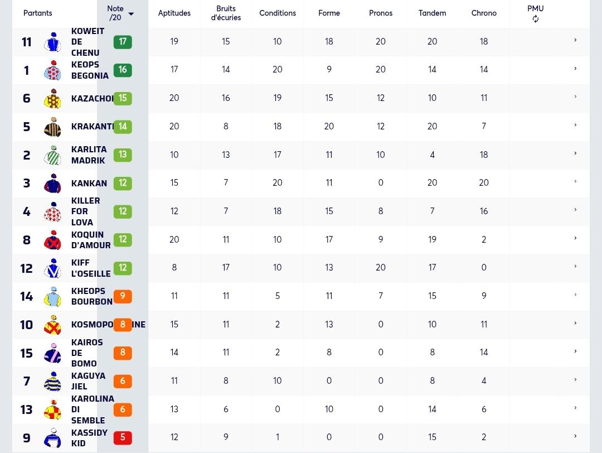Click Killer For Lova's red star silk
This screenshot has width=602, height=453.
[52, 212]
